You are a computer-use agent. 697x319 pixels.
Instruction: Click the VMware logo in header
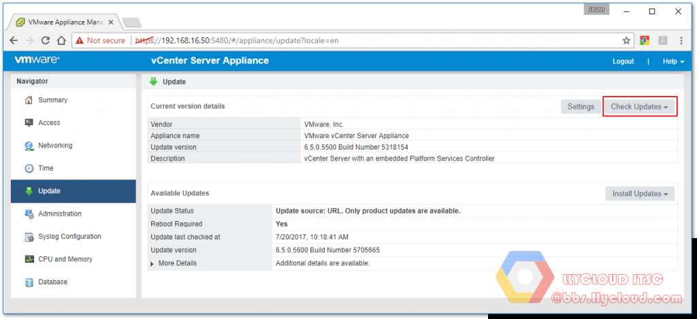point(37,60)
